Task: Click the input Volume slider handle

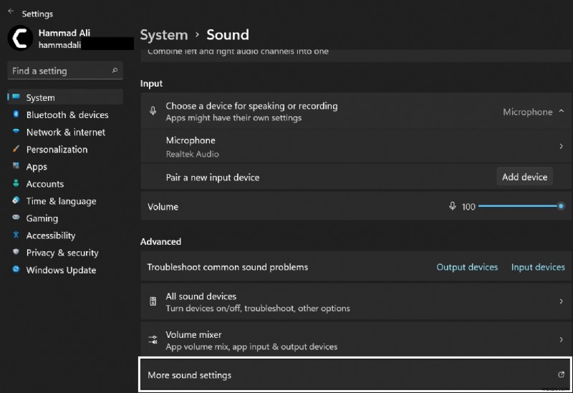Action: pyautogui.click(x=561, y=206)
